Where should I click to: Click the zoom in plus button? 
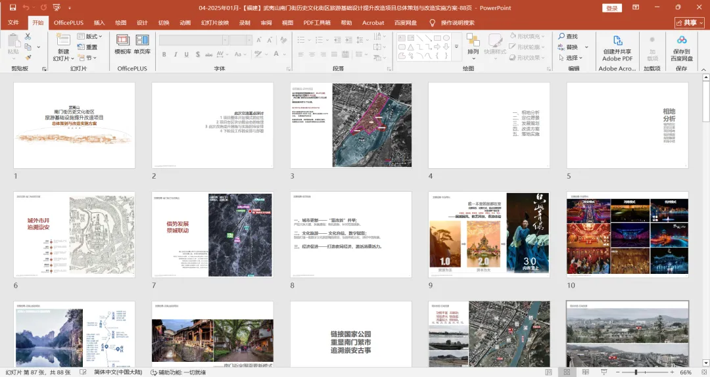[x=672, y=372]
